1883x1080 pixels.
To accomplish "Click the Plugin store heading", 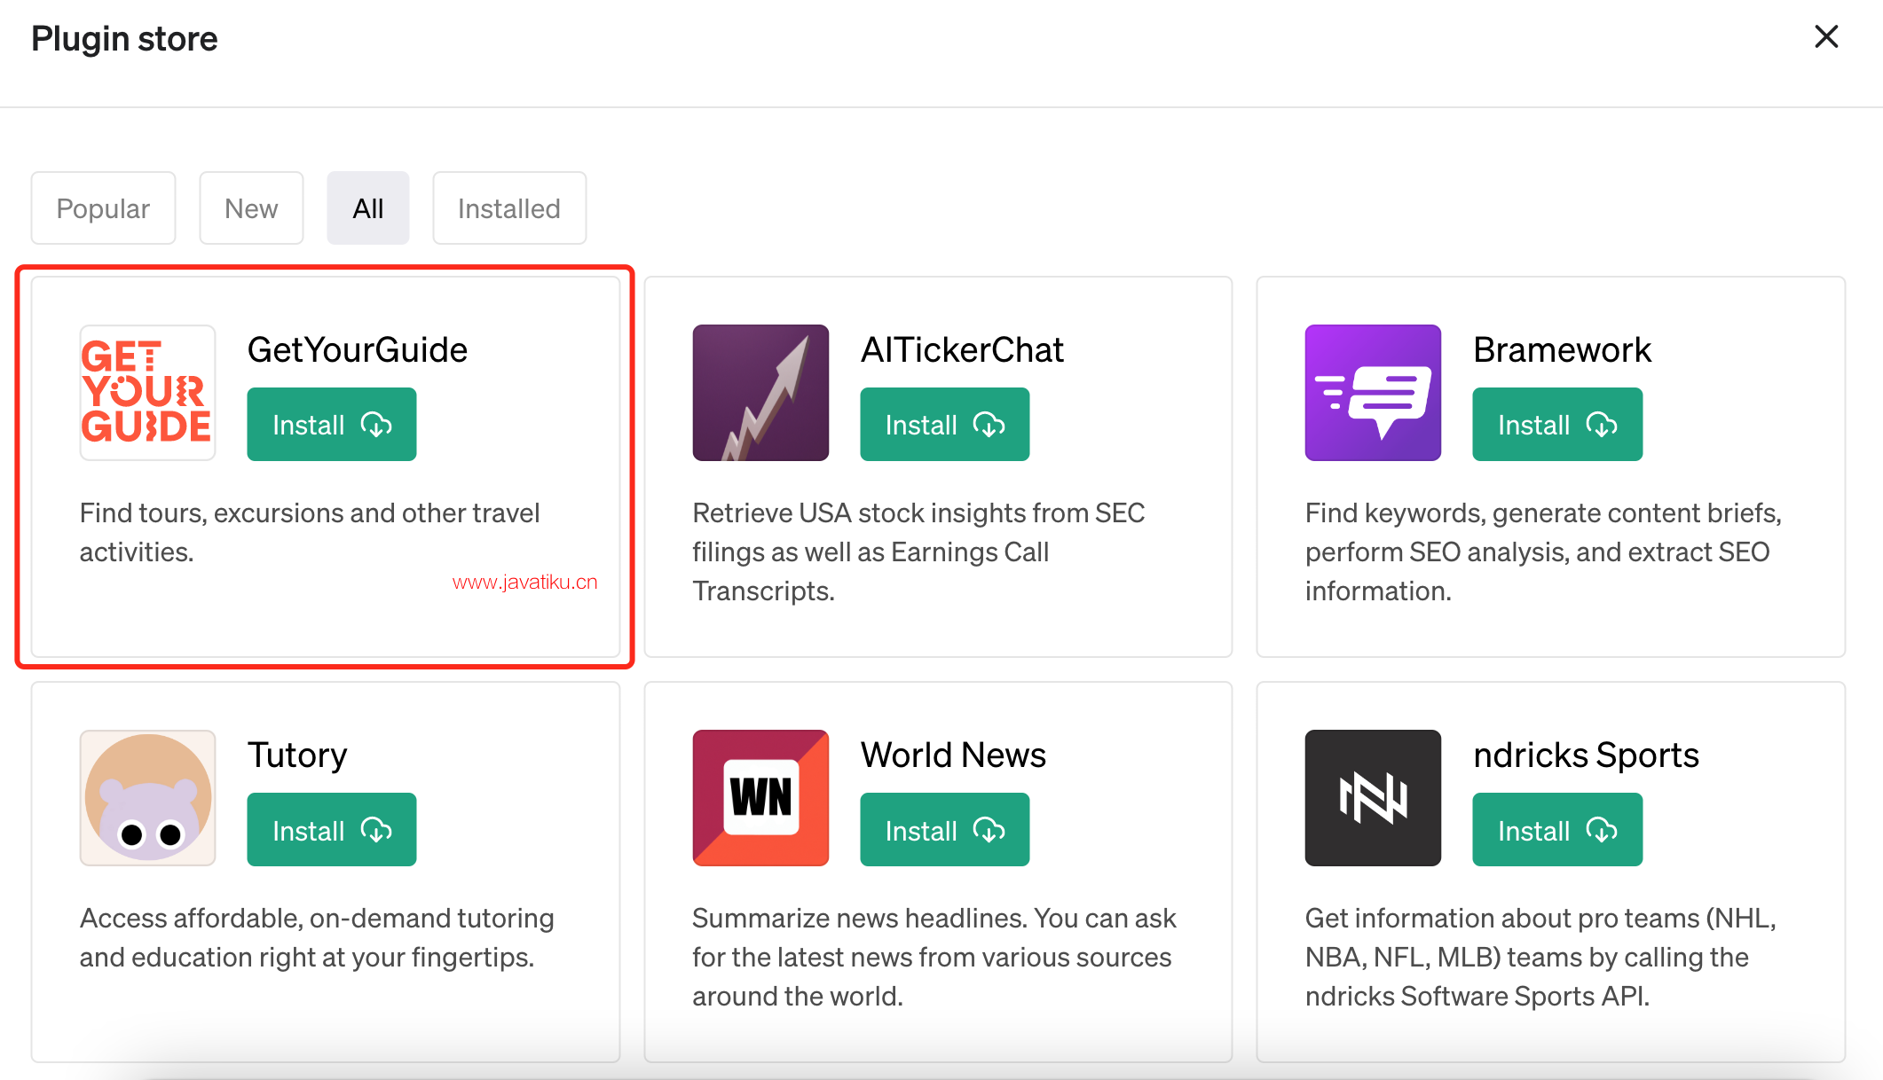I will coord(124,39).
